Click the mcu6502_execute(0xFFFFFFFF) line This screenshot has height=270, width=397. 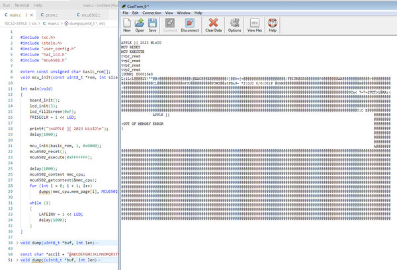tap(61, 157)
